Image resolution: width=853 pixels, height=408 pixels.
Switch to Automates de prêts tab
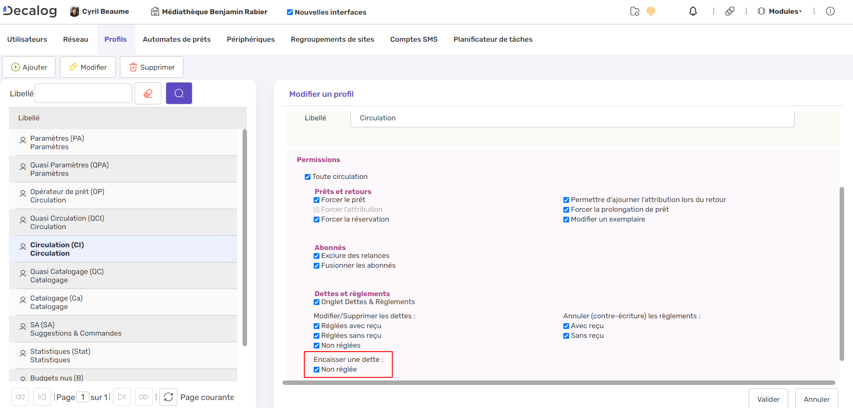pos(176,39)
